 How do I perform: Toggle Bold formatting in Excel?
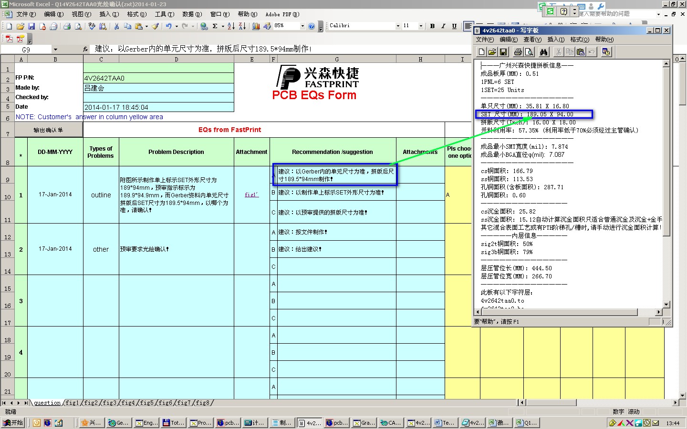click(432, 26)
